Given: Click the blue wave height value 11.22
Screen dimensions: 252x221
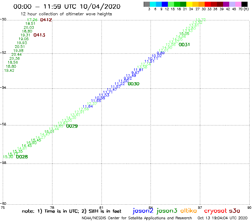Looking at the screenshot, I should coord(120,84).
